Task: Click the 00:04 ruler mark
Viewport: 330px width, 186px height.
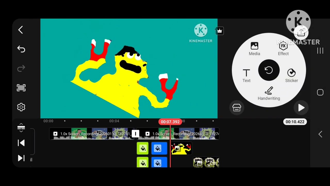Action: 114,121
